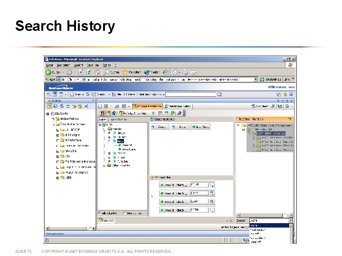Select the highlighted Americas node in TreeView

click(x=270, y=133)
